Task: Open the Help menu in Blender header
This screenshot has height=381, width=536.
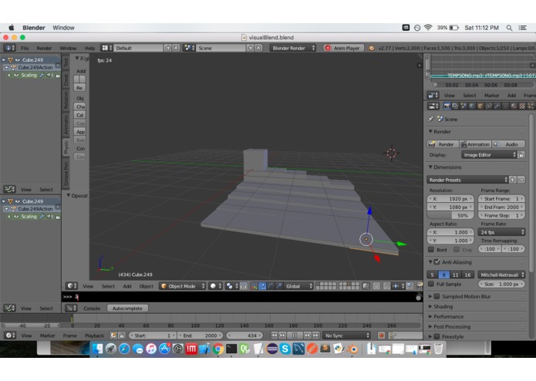Action: pyautogui.click(x=90, y=48)
